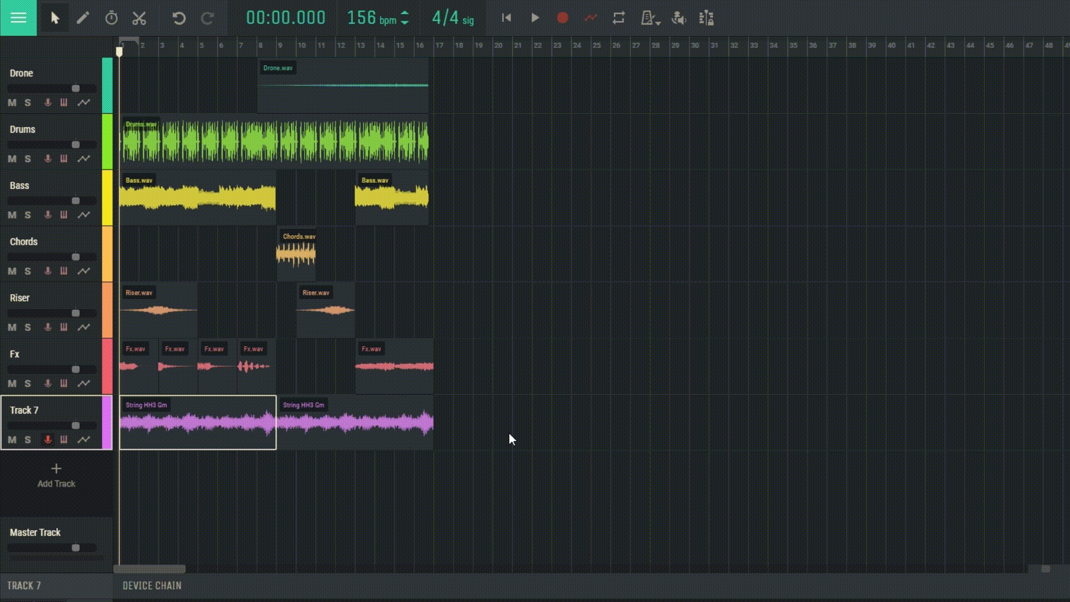Click the red Record button
This screenshot has height=602, width=1070.
click(562, 18)
